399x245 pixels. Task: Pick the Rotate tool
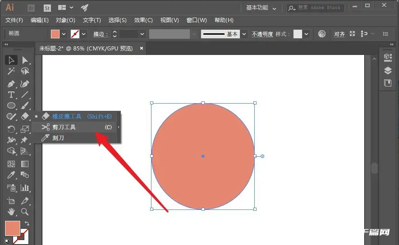11,129
